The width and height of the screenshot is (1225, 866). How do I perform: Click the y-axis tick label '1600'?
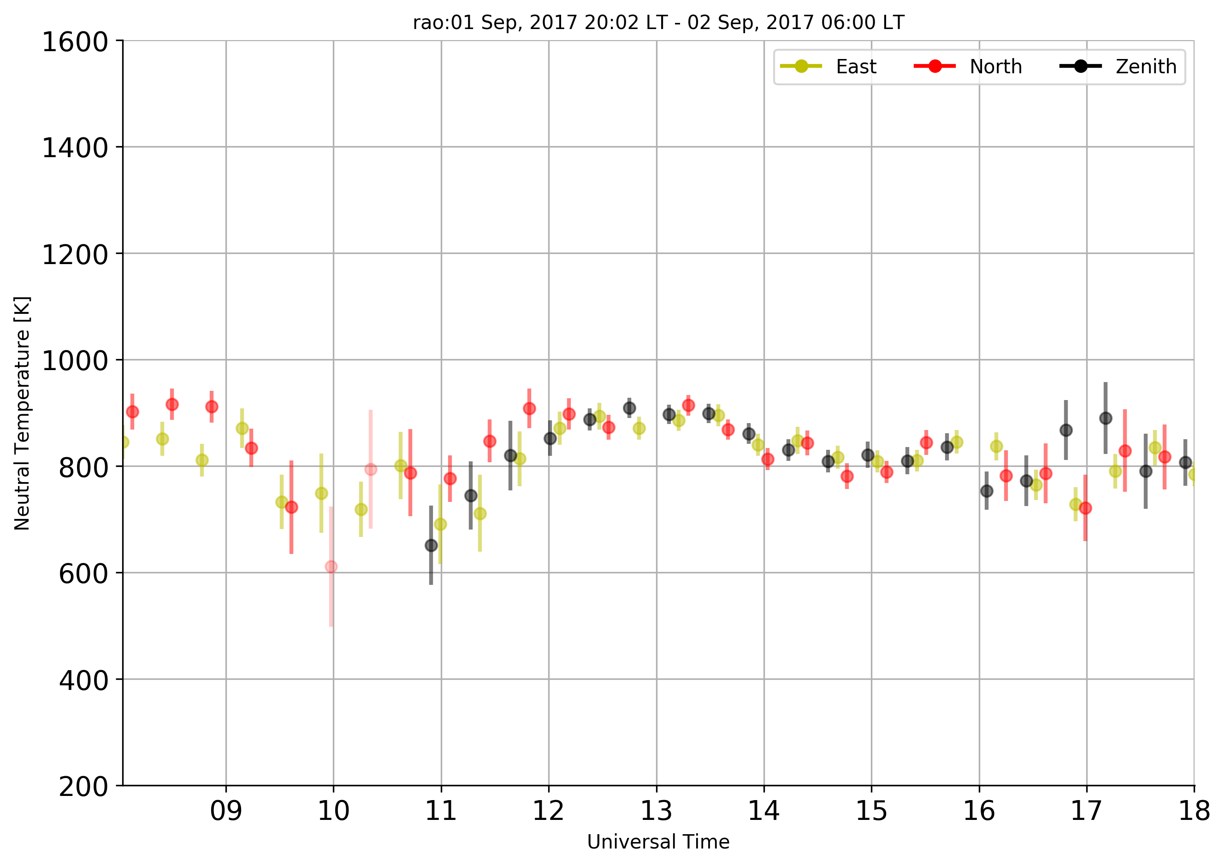coord(75,42)
